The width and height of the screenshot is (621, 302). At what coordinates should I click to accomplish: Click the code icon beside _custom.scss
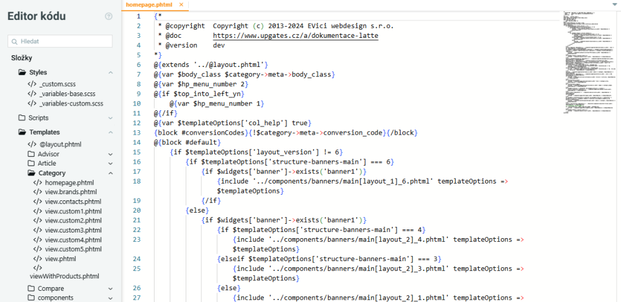(32, 84)
